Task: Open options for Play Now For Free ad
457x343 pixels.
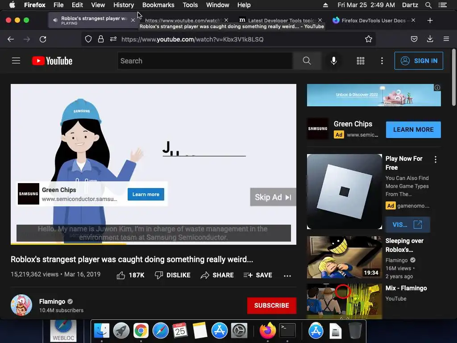Action: 436,159
